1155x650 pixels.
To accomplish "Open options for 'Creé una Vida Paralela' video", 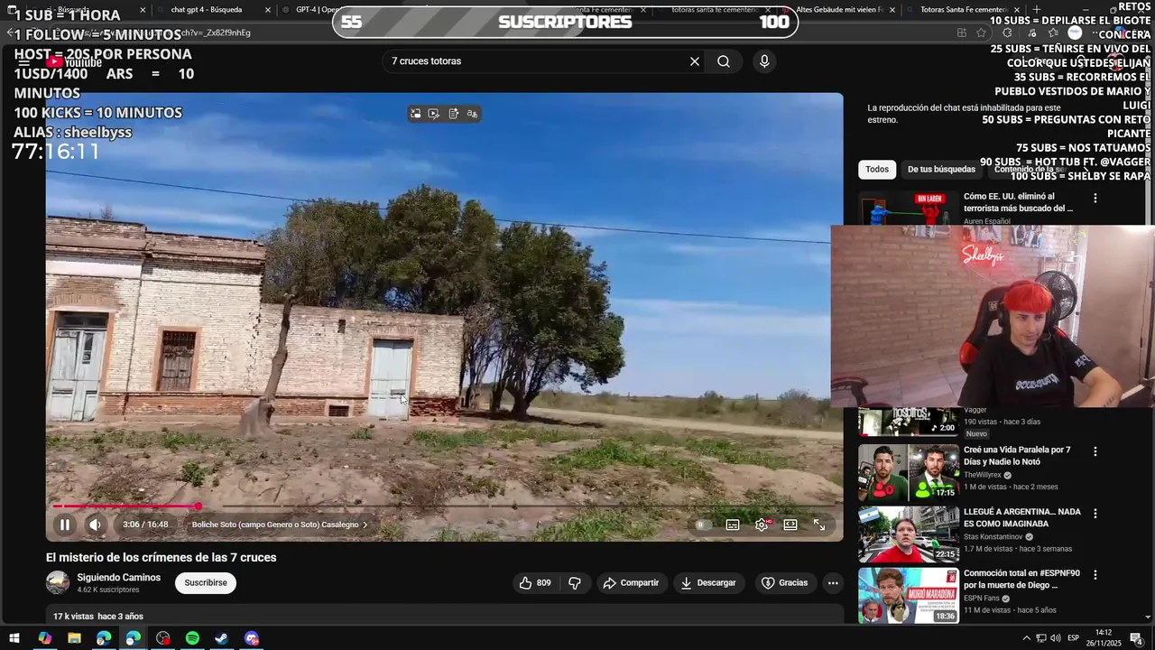I will click(x=1095, y=451).
